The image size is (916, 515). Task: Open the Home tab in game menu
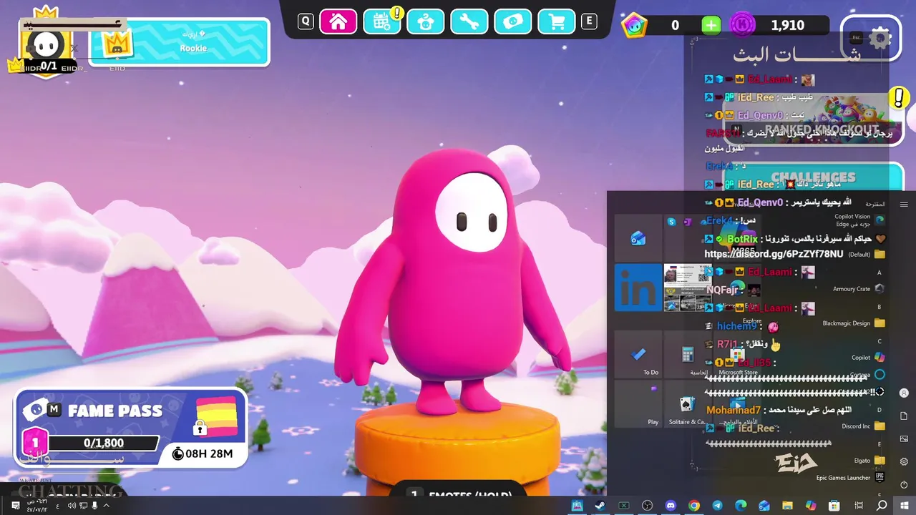click(338, 21)
